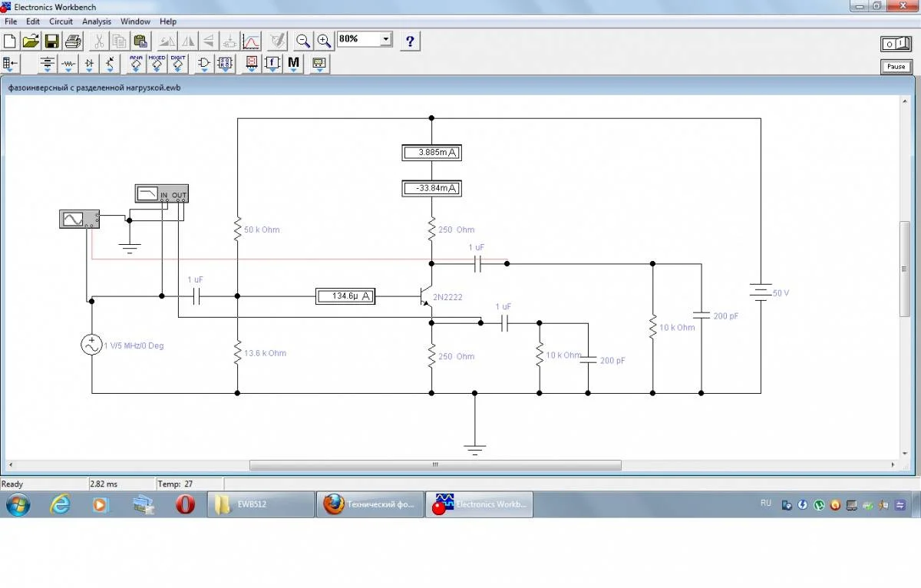Click the Zoom Out magnifier icon
Image resolution: width=921 pixels, height=588 pixels.
click(x=303, y=41)
